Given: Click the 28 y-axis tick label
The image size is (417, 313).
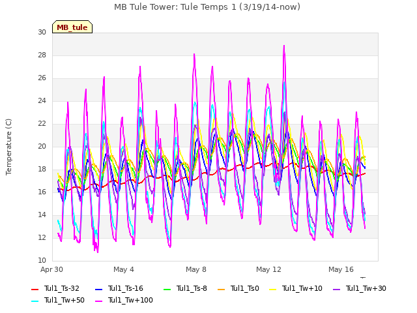Looking at the screenshot, I should coord(42,55).
